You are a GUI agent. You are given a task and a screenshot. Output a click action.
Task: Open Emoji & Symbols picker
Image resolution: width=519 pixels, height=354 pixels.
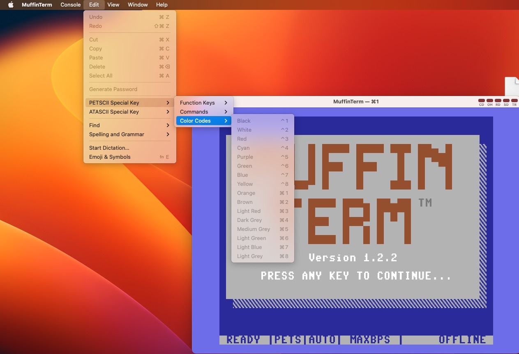click(x=130, y=157)
